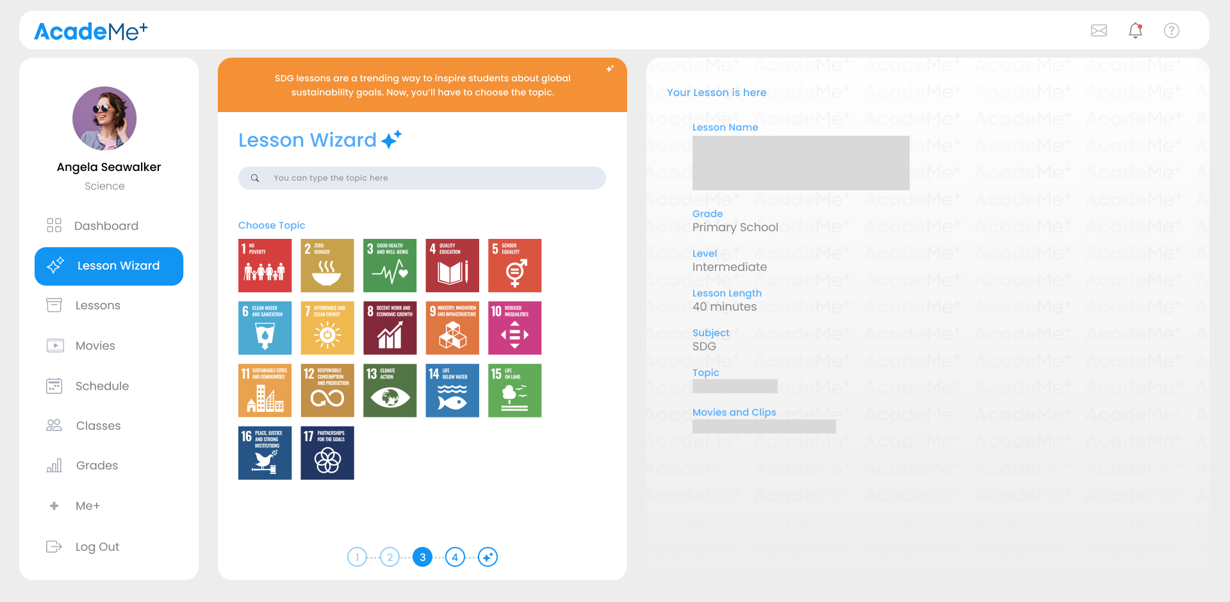Choose SDG 10 Reduced Inequalities tile

click(514, 328)
